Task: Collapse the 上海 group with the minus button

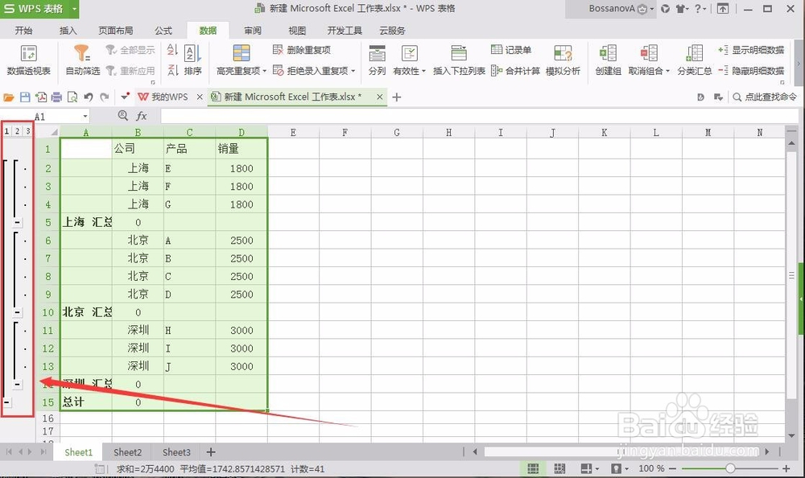Action: coord(15,222)
